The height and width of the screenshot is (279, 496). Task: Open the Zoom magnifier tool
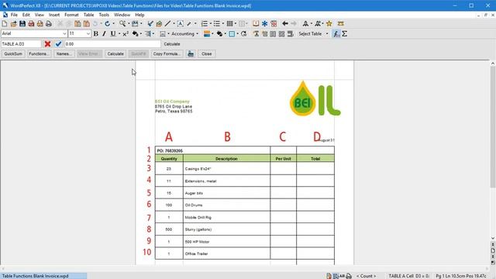122,24
